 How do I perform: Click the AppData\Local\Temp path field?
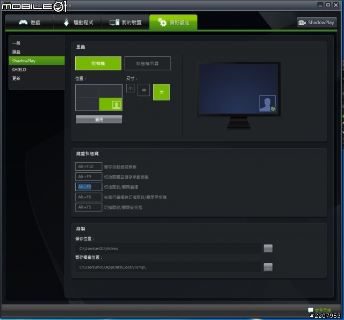pyautogui.click(x=168, y=267)
